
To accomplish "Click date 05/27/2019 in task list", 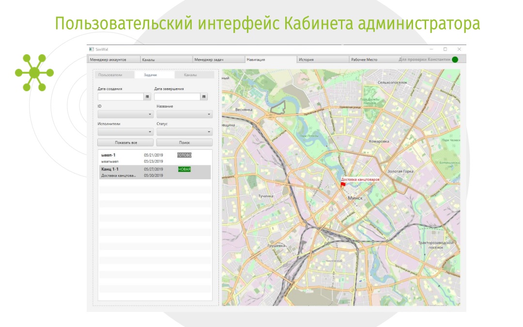I will click(154, 169).
